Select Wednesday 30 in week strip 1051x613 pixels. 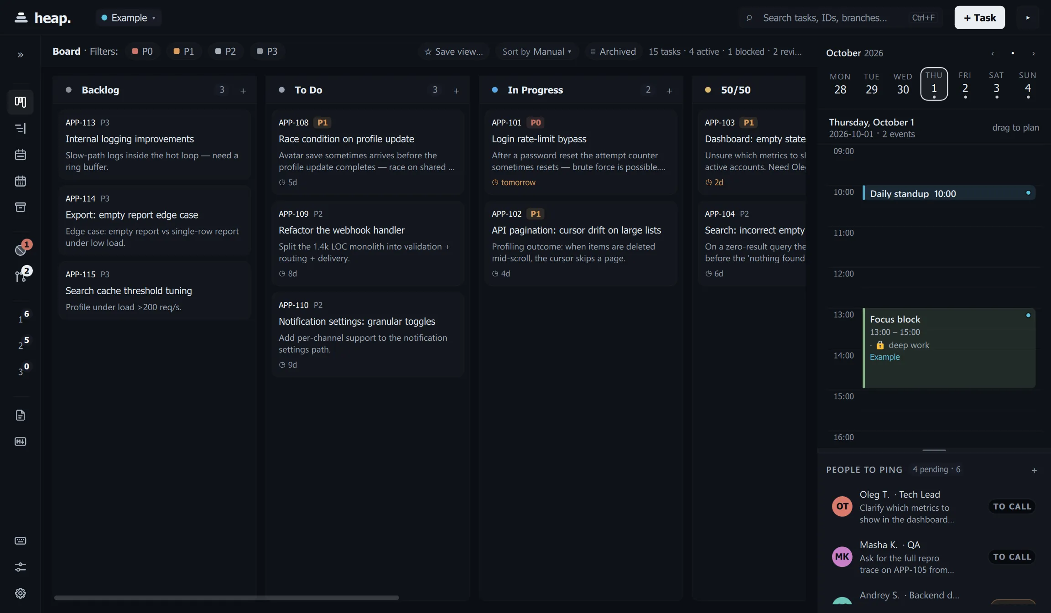click(x=903, y=84)
